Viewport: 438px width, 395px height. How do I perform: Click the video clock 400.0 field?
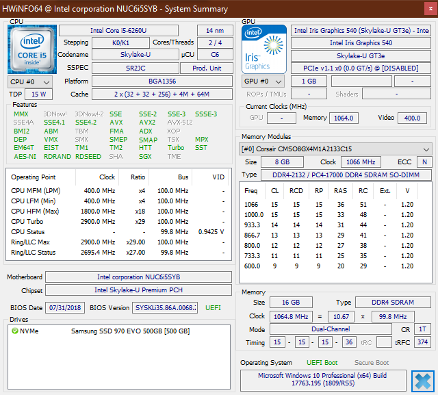(412, 118)
